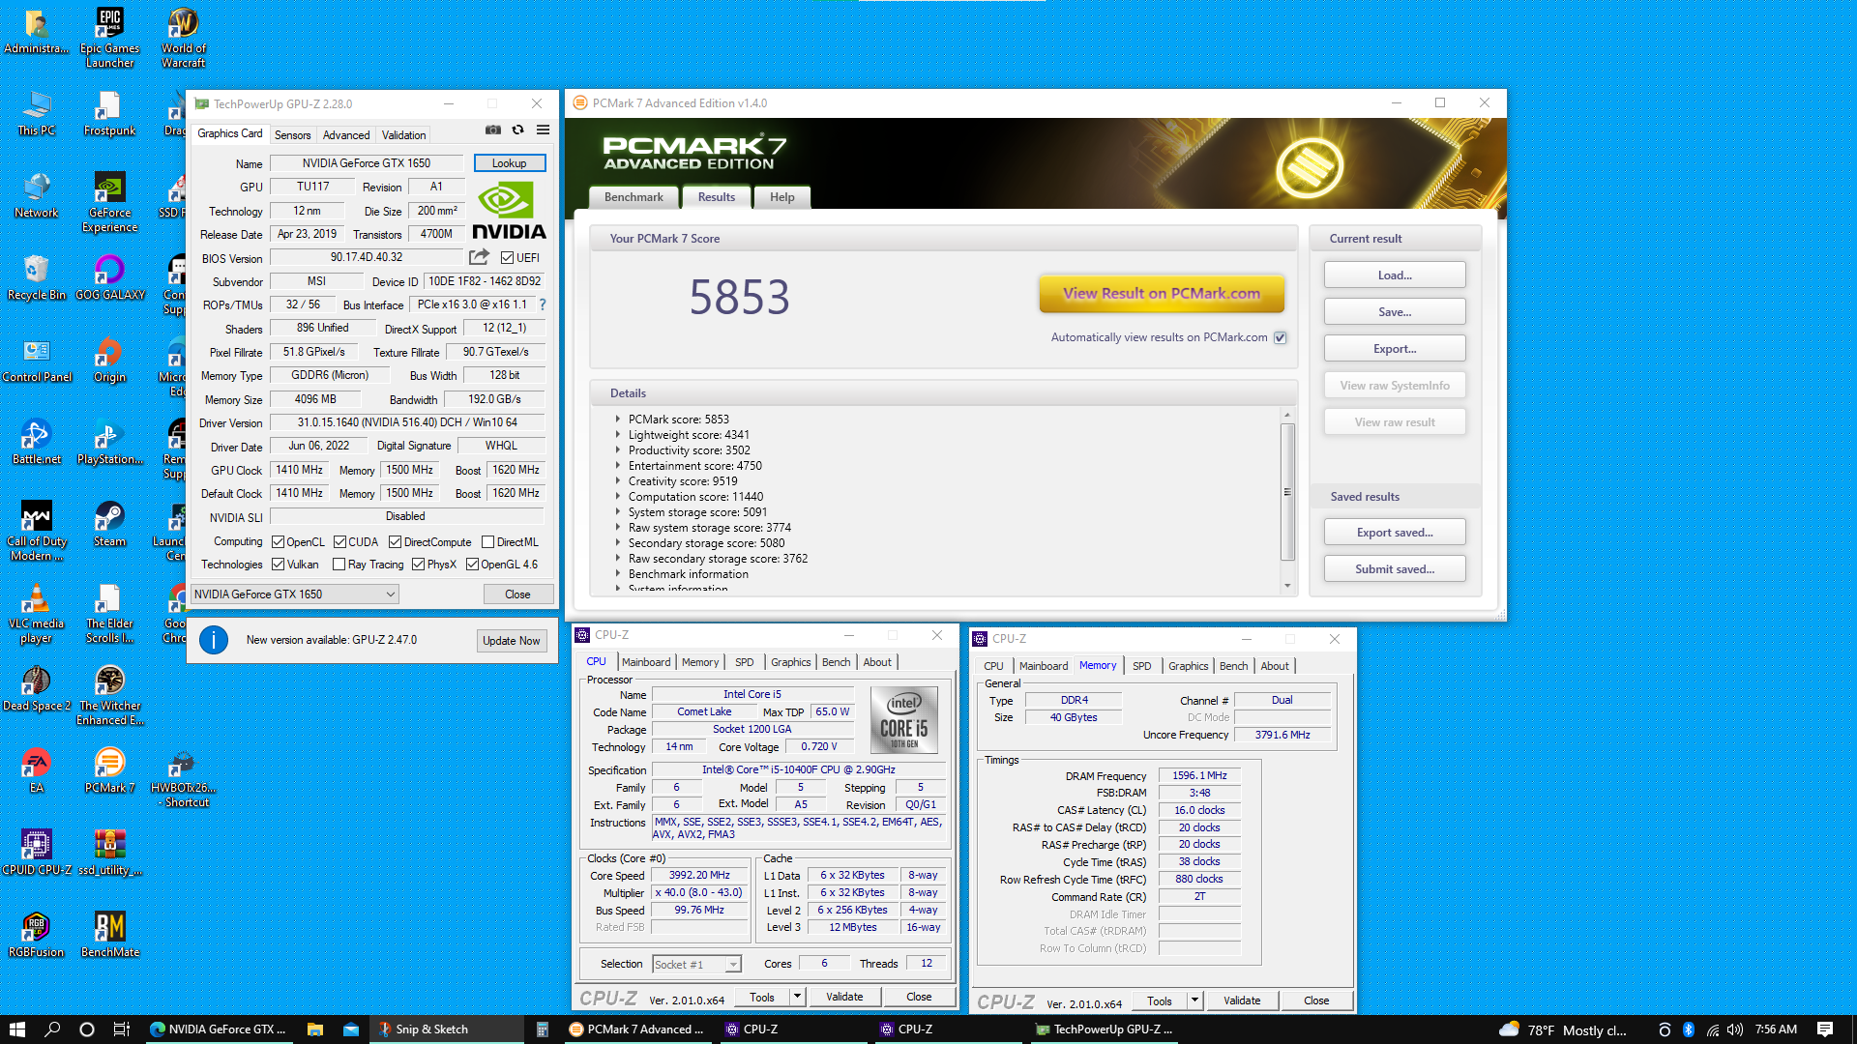The width and height of the screenshot is (1857, 1044).
Task: Click the Lookup button in GPU-Z
Action: [510, 163]
